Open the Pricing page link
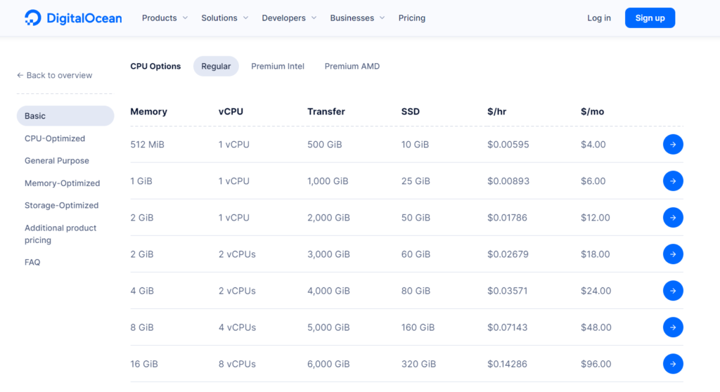The image size is (720, 392). pos(411,18)
